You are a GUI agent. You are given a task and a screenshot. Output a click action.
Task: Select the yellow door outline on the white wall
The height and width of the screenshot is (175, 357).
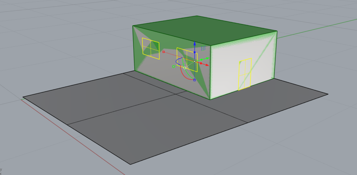point(245,74)
